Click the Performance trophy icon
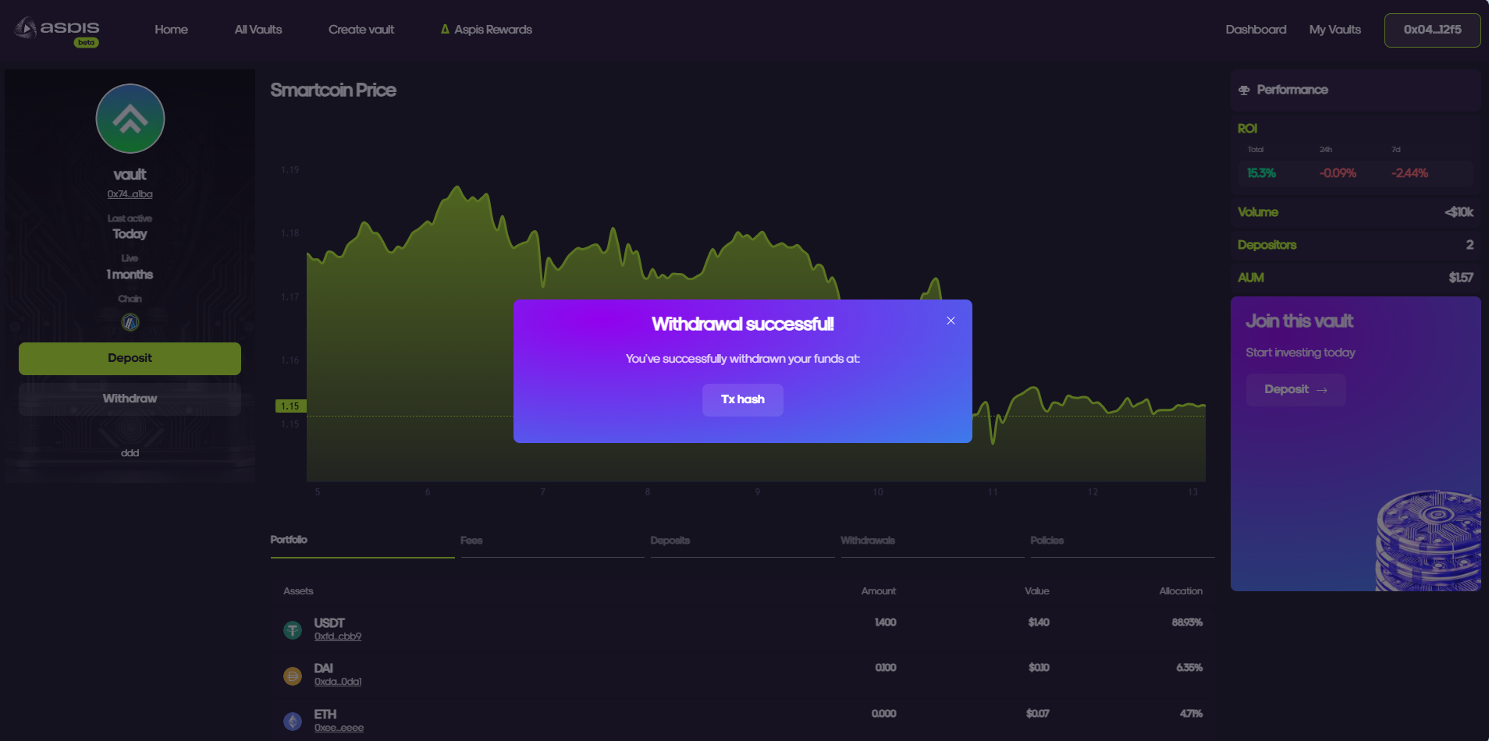Viewport: 1489px width, 741px height. pyautogui.click(x=1244, y=90)
